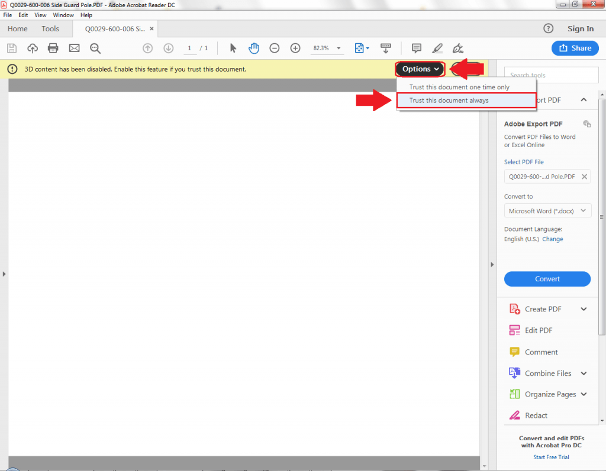Click the blue Convert button
Screen dimensions: 606x471
pyautogui.click(x=547, y=279)
